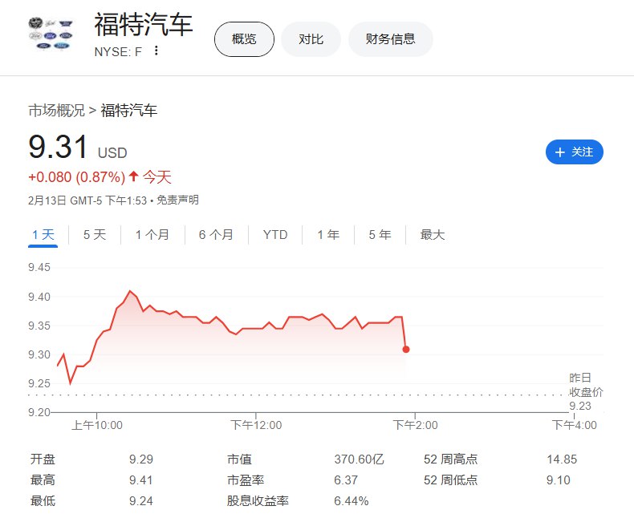Image resolution: width=634 pixels, height=514 pixels.
Task: Click the 52 周低点 label
Action: (x=451, y=480)
